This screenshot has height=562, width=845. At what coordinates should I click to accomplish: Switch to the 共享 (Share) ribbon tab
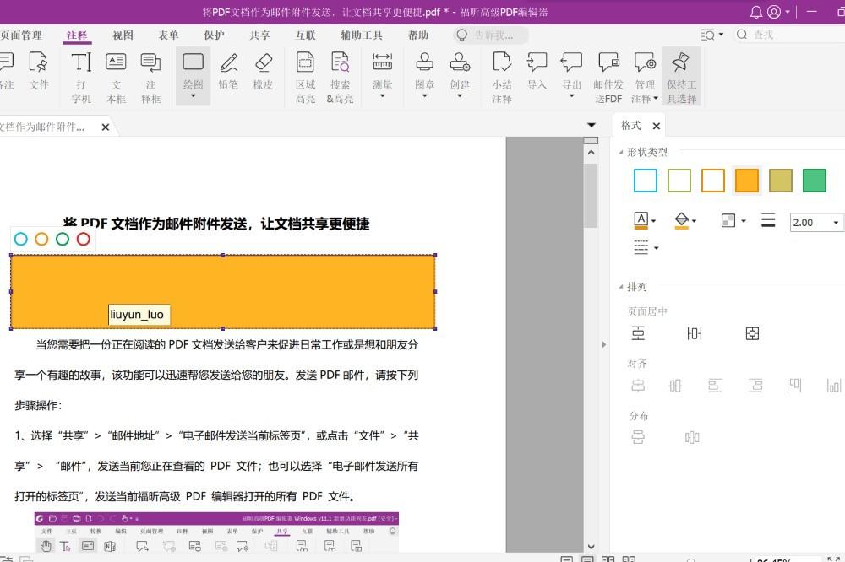click(259, 35)
